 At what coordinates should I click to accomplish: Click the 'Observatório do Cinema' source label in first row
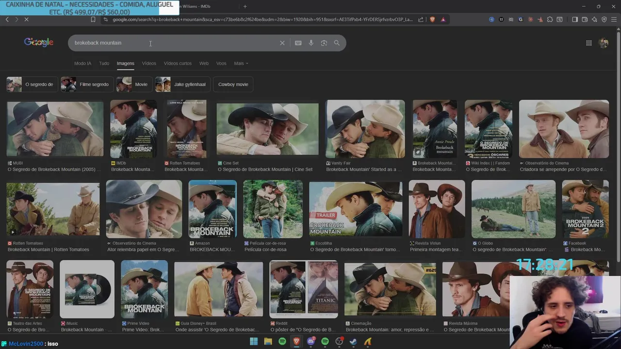[x=546, y=163]
